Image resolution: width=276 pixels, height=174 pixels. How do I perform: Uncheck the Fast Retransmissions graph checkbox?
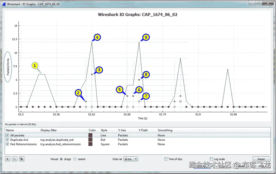tap(7, 144)
